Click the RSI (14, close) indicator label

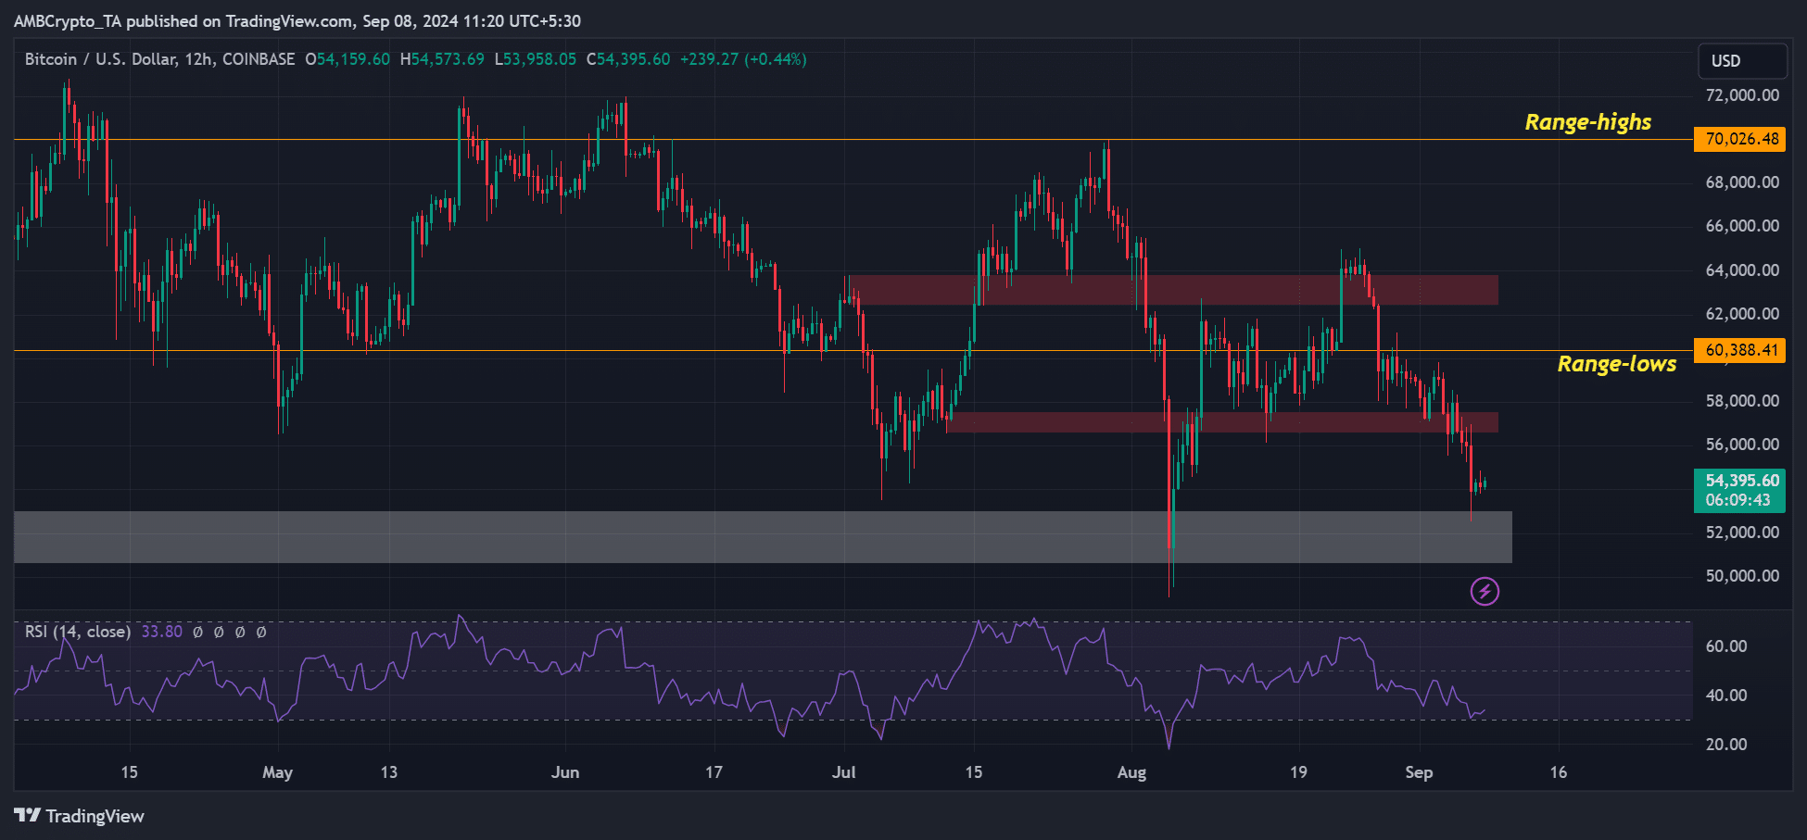coord(78,632)
